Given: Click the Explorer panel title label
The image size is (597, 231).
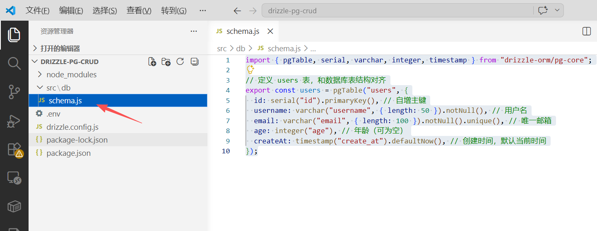Looking at the screenshot, I should click(57, 31).
